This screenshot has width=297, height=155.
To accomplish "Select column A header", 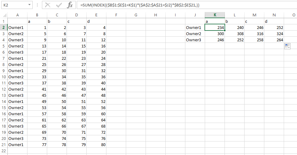I will coord(18,15).
